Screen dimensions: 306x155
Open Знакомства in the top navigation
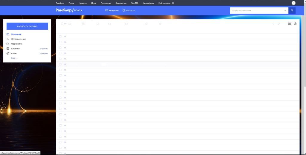[x=121, y=3]
